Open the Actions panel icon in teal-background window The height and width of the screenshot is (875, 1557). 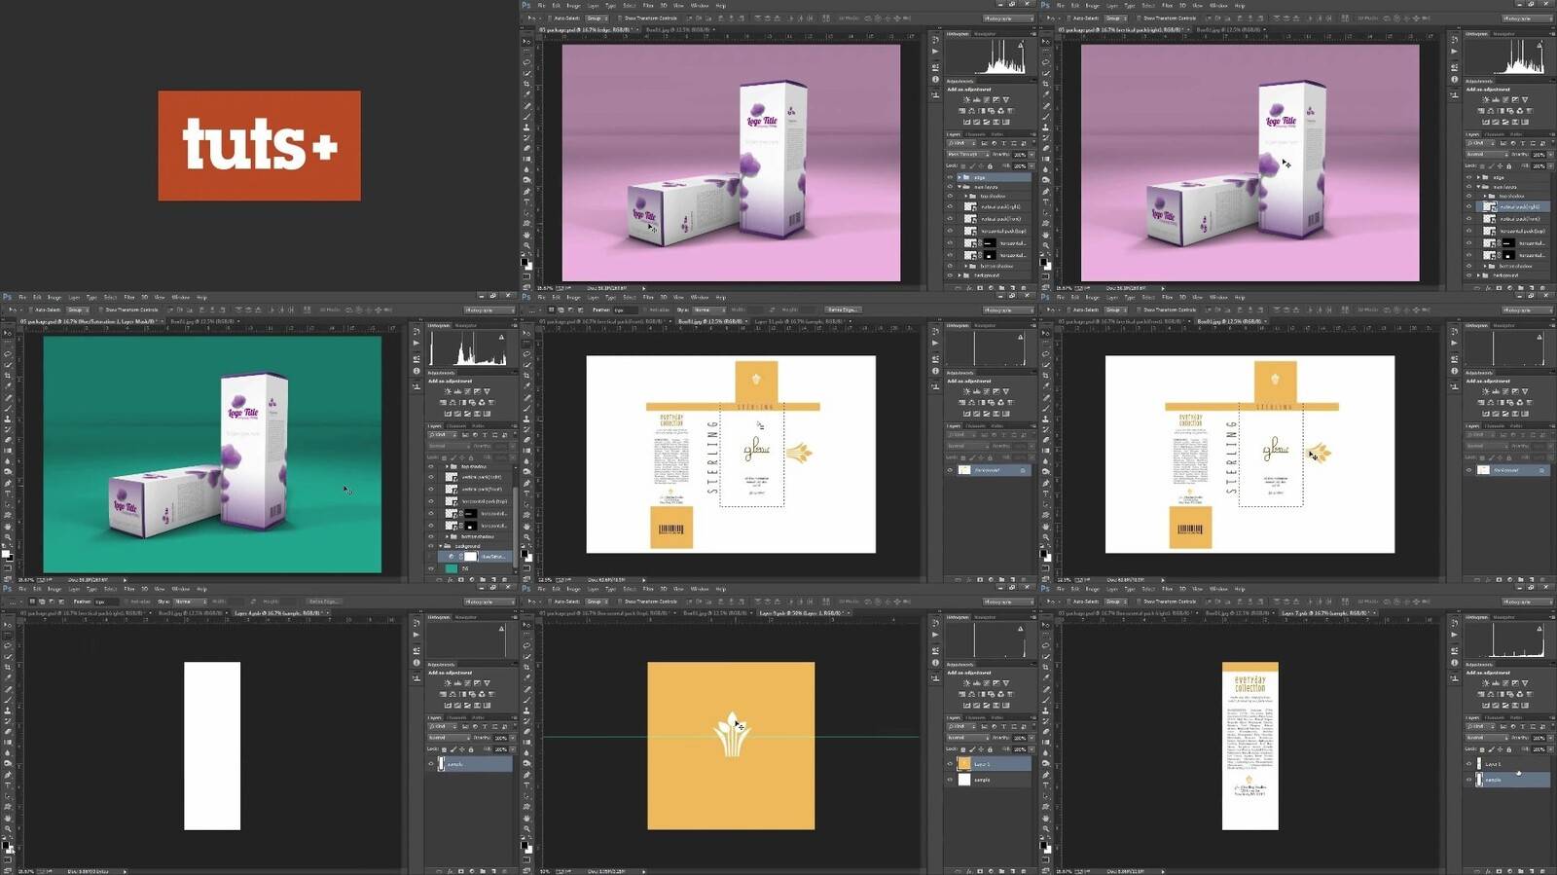pyautogui.click(x=416, y=343)
